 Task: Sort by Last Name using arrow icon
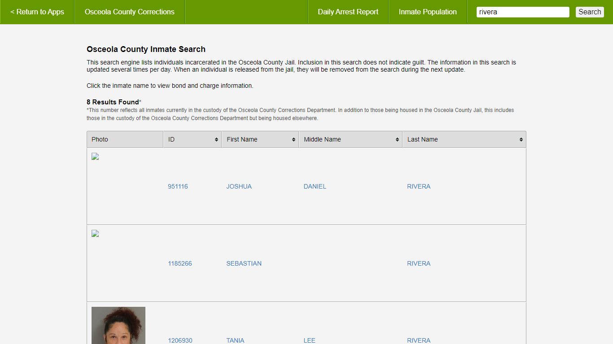[x=521, y=140]
